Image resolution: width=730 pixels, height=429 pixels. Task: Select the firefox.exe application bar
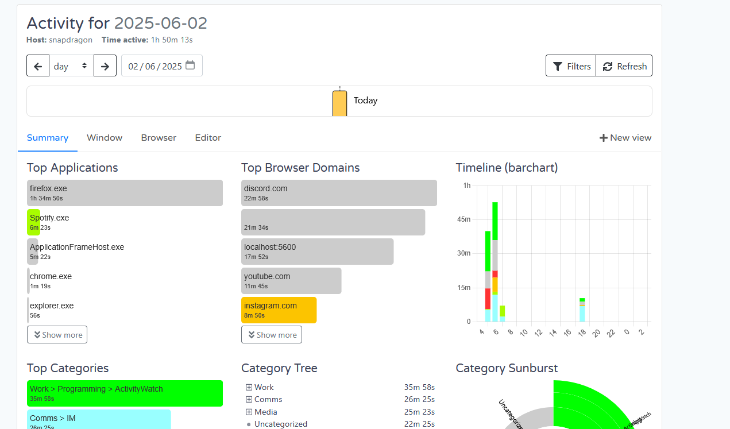125,193
